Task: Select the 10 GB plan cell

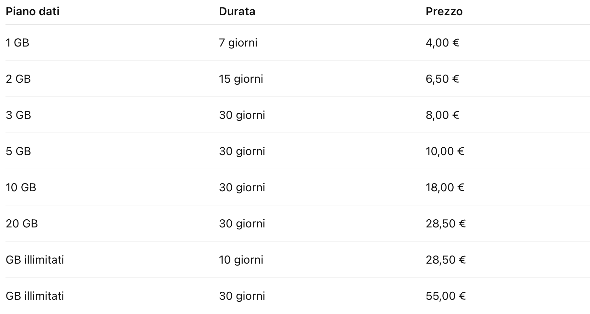Action: [x=21, y=187]
